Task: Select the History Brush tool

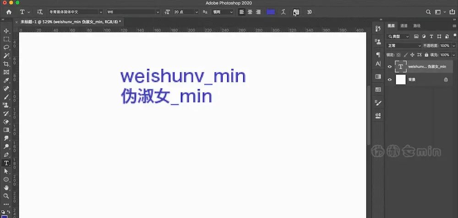Action: pyautogui.click(x=6, y=113)
